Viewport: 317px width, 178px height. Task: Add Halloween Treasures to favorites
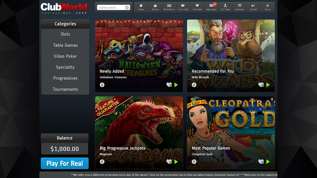(169, 85)
